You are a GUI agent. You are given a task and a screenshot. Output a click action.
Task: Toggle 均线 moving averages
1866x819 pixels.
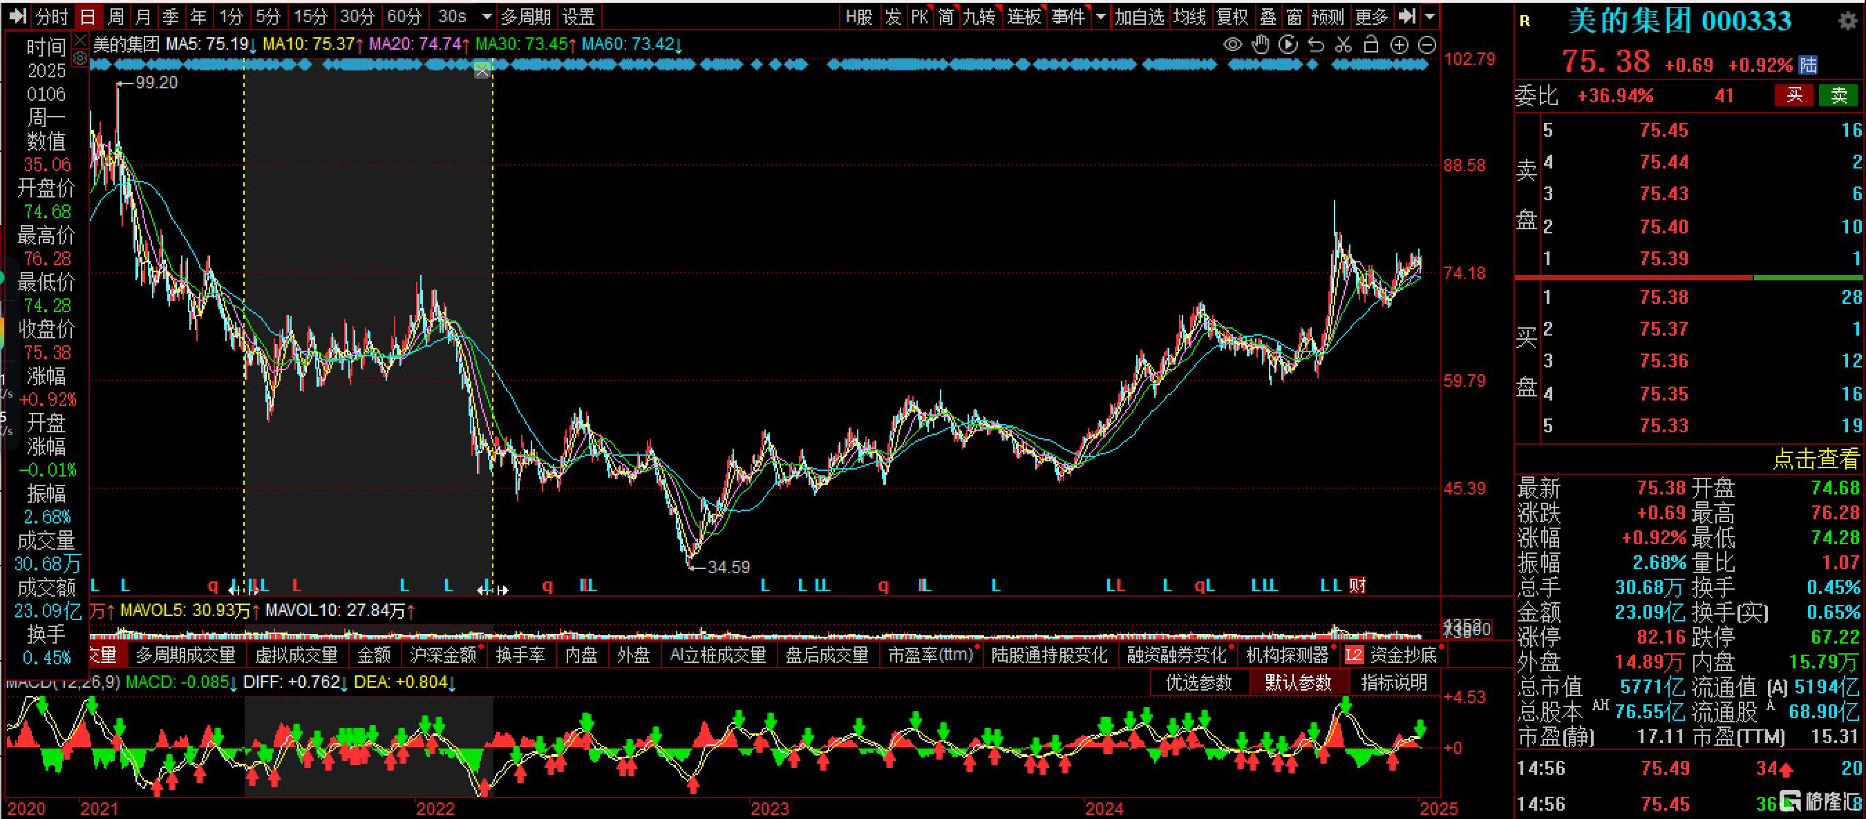pos(1189,16)
